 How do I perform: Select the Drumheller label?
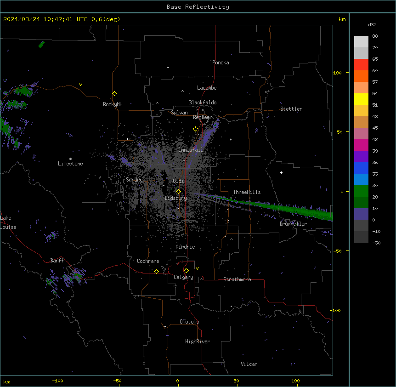(293, 224)
